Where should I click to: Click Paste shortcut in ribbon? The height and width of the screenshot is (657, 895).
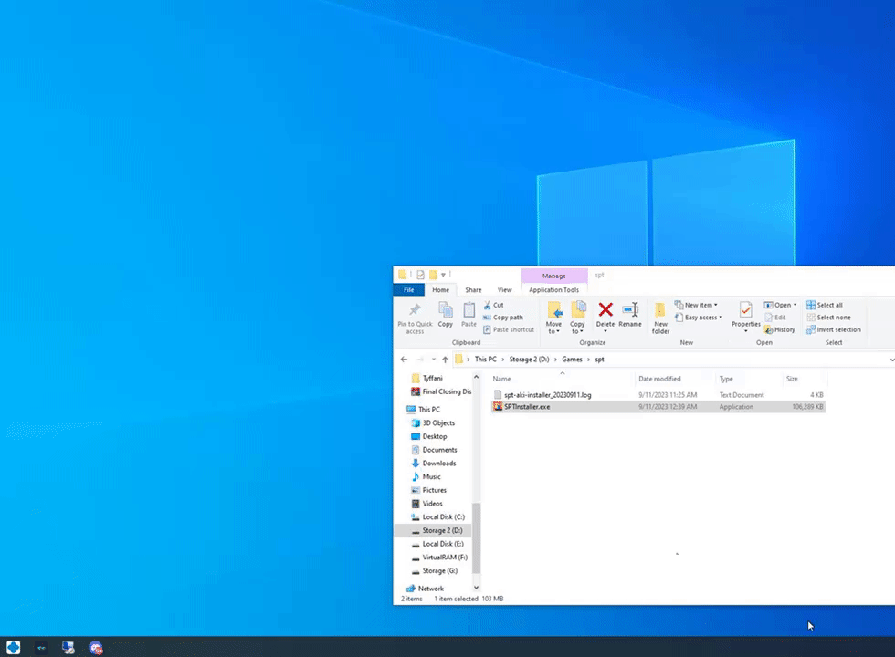coord(509,329)
